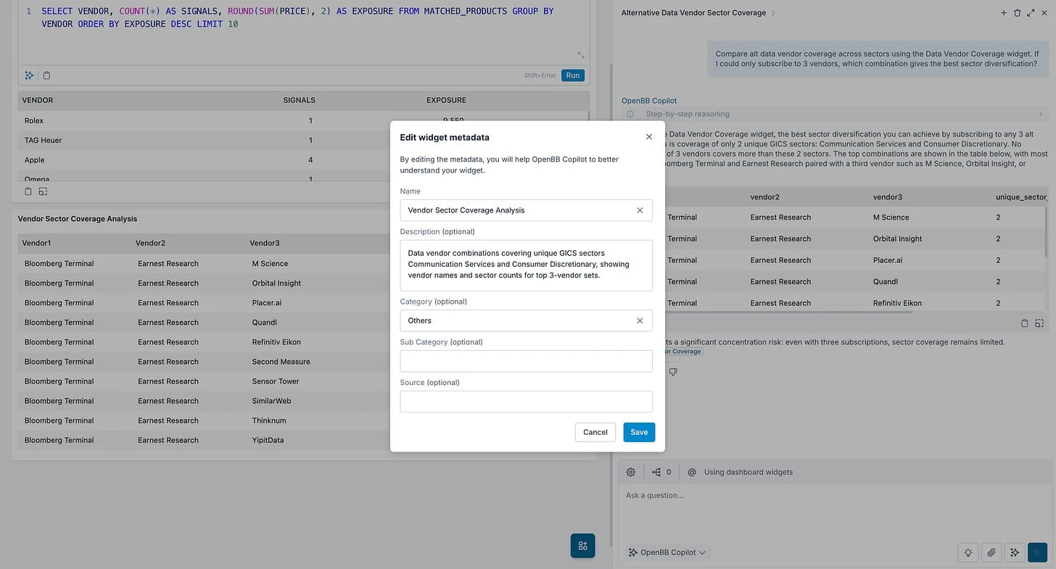The height and width of the screenshot is (569, 1056).
Task: Give thumbs-down feedback on the Copilot answer
Action: click(673, 371)
